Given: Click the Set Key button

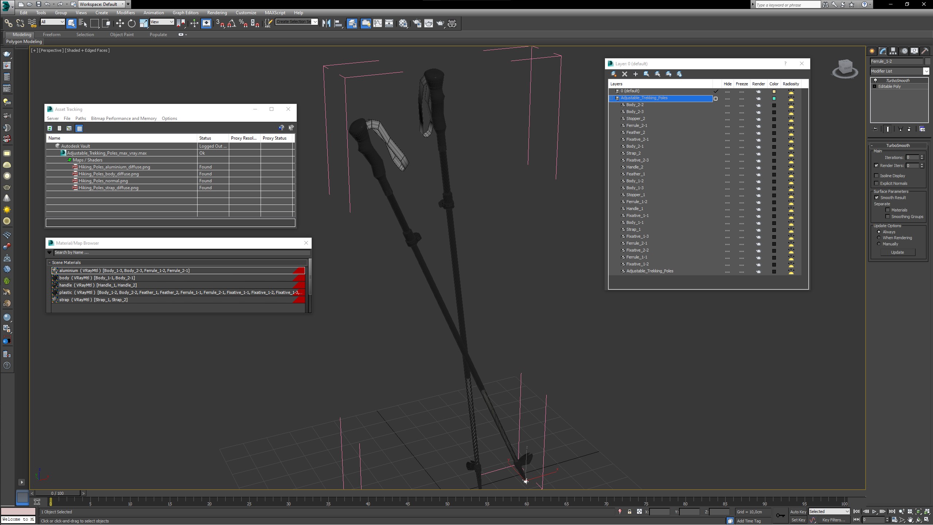Looking at the screenshot, I should [x=798, y=520].
